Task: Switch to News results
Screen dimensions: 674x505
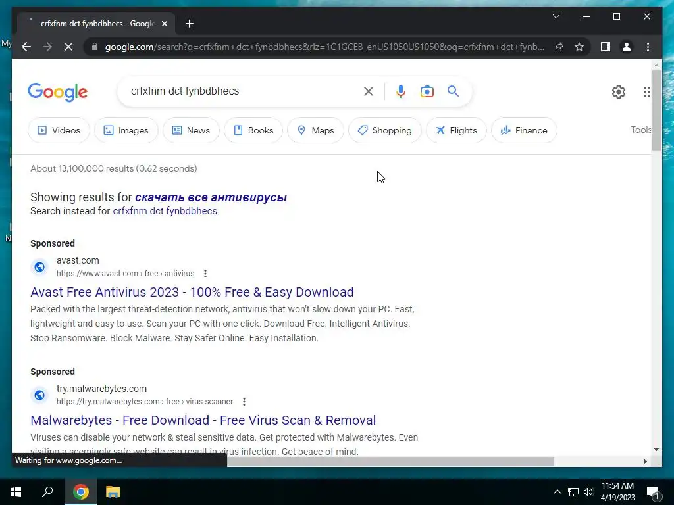Action: (x=191, y=130)
